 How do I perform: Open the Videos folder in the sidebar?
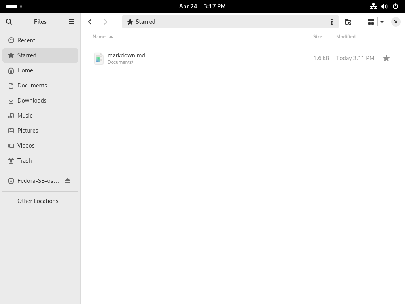click(40, 146)
